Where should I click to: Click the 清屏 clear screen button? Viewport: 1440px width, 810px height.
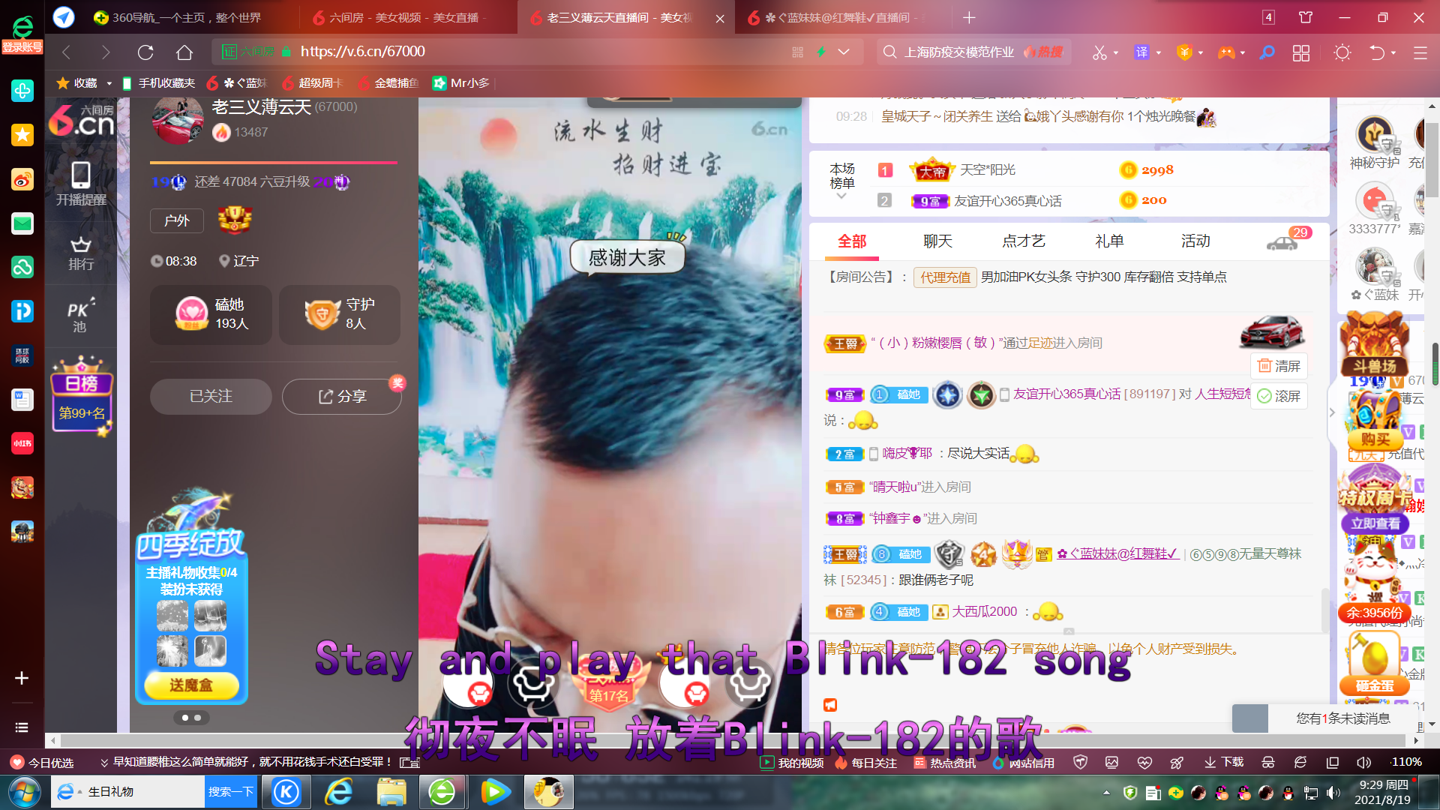(x=1279, y=366)
